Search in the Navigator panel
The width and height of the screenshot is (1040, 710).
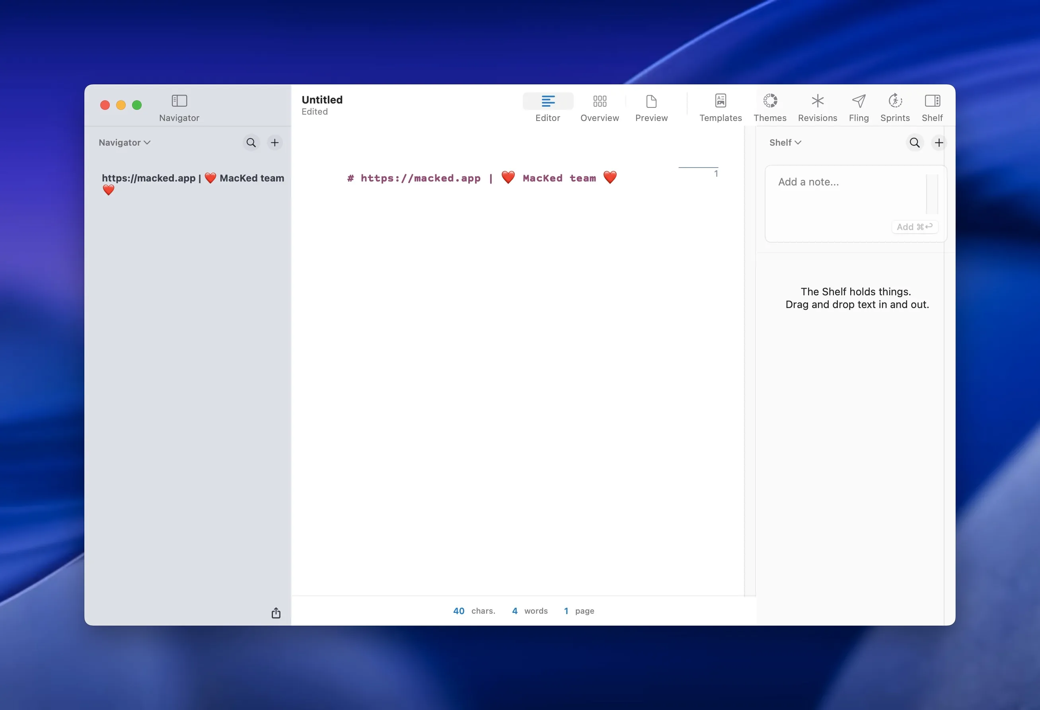pos(251,143)
